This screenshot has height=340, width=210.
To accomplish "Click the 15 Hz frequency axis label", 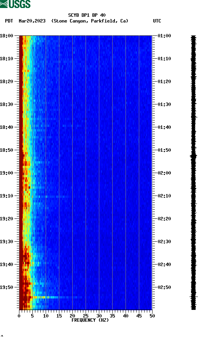I will tap(59, 316).
